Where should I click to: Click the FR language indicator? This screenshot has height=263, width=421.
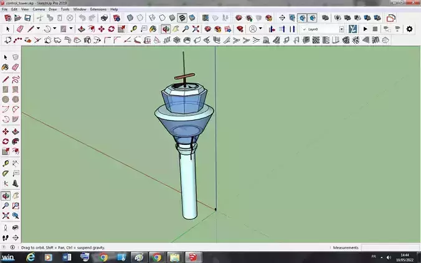pyautogui.click(x=374, y=257)
